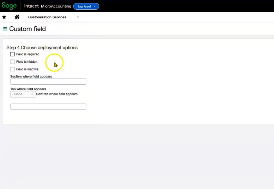Viewport: 274px width, 189px height.
Task: Open the --None-- tab selection dropdown
Action: pyautogui.click(x=23, y=94)
